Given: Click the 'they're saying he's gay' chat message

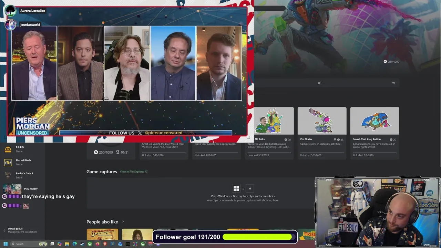Looking at the screenshot, I should click(x=48, y=196).
